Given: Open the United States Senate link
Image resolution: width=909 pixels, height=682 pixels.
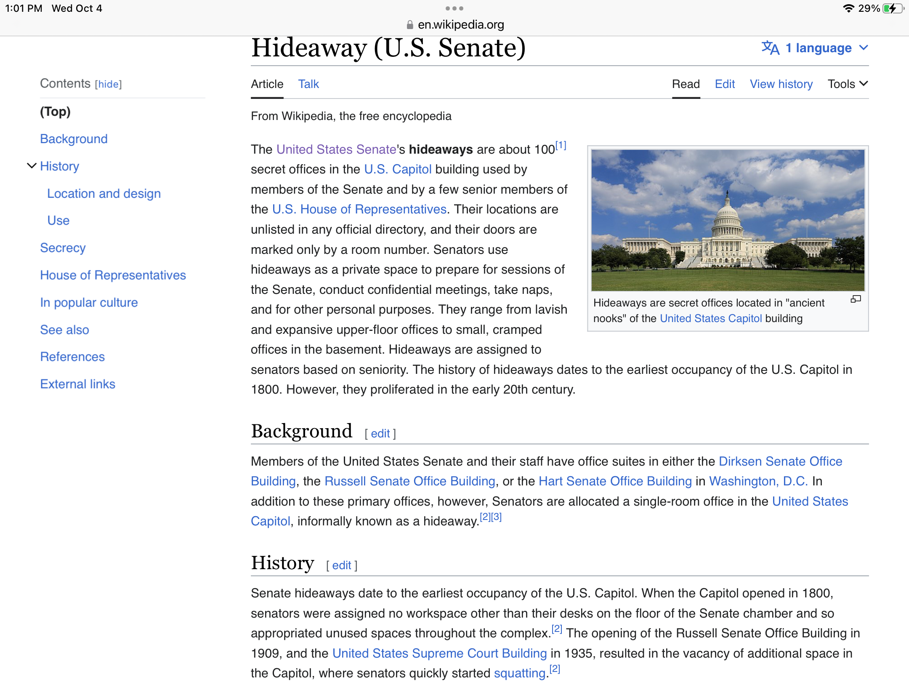Looking at the screenshot, I should pos(336,149).
